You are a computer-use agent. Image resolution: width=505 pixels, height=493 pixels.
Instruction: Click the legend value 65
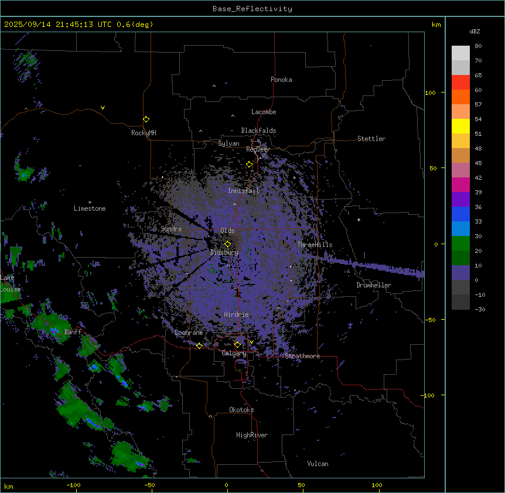(x=478, y=76)
